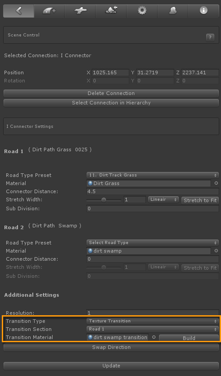Open Road 1 Lineair stretch mode dropdown
The width and height of the screenshot is (221, 376).
click(164, 199)
